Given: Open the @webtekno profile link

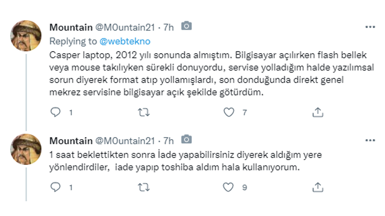Looking at the screenshot, I should pos(125,41).
